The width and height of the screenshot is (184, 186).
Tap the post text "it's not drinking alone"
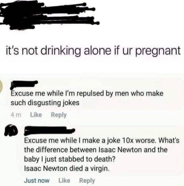pyautogui.click(x=57, y=51)
